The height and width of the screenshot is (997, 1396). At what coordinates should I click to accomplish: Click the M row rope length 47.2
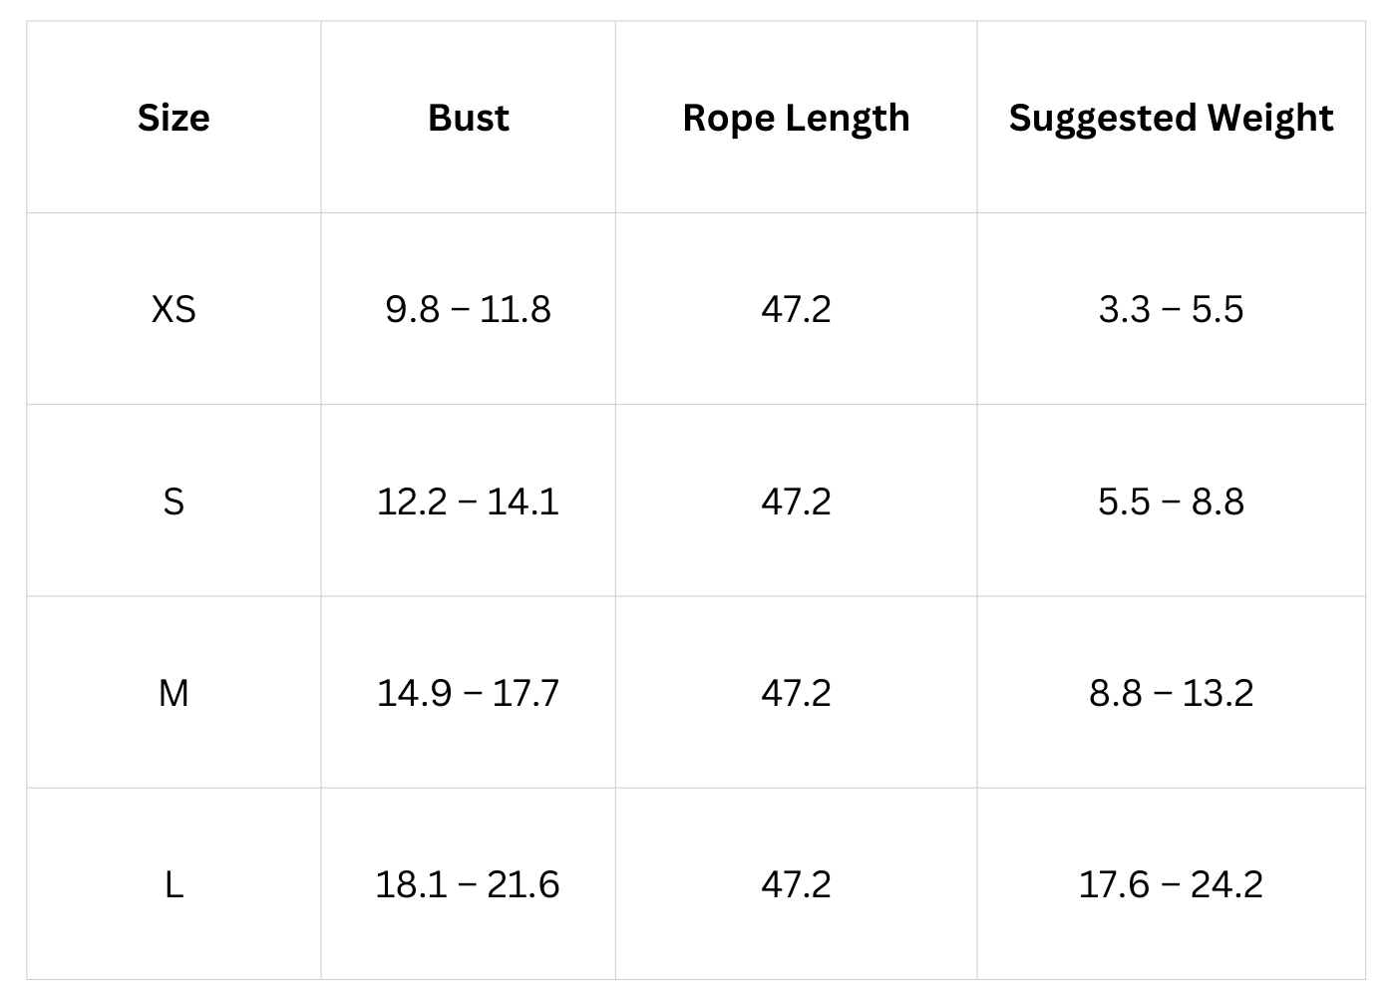pyautogui.click(x=796, y=692)
